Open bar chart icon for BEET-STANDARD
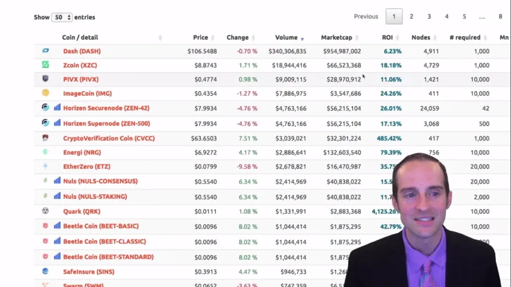Screen dimensions: 511x287 click(x=57, y=256)
